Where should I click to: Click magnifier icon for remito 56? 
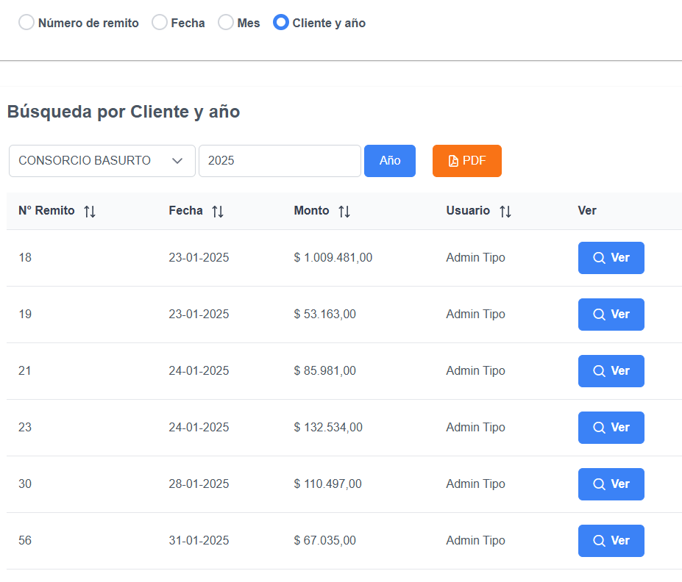click(600, 541)
